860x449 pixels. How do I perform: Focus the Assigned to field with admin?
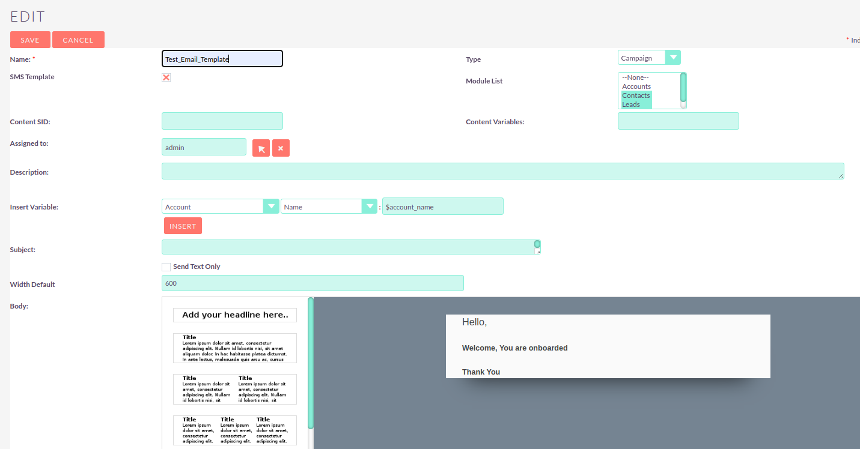204,147
